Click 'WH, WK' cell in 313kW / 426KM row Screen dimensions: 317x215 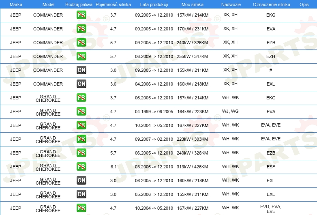[x=230, y=166]
